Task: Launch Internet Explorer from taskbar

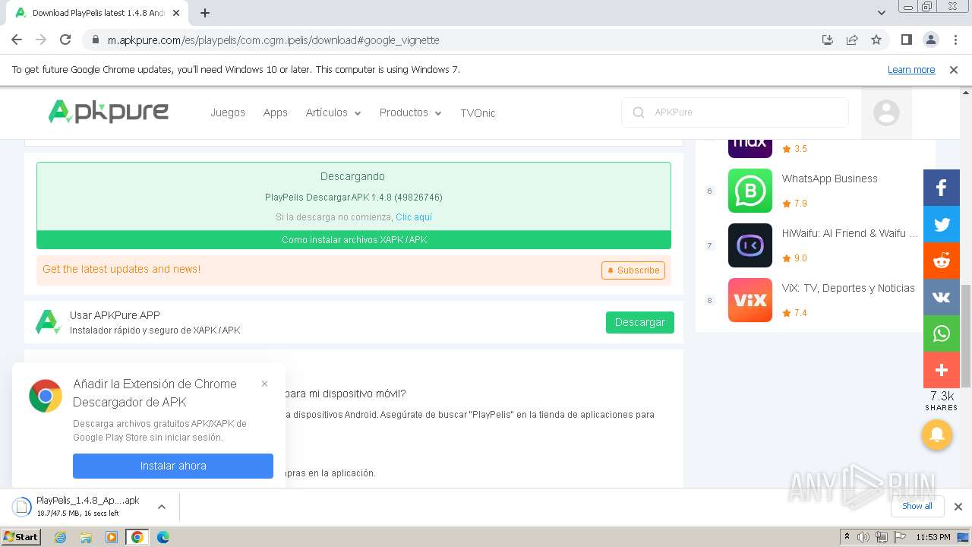Action: tap(60, 537)
